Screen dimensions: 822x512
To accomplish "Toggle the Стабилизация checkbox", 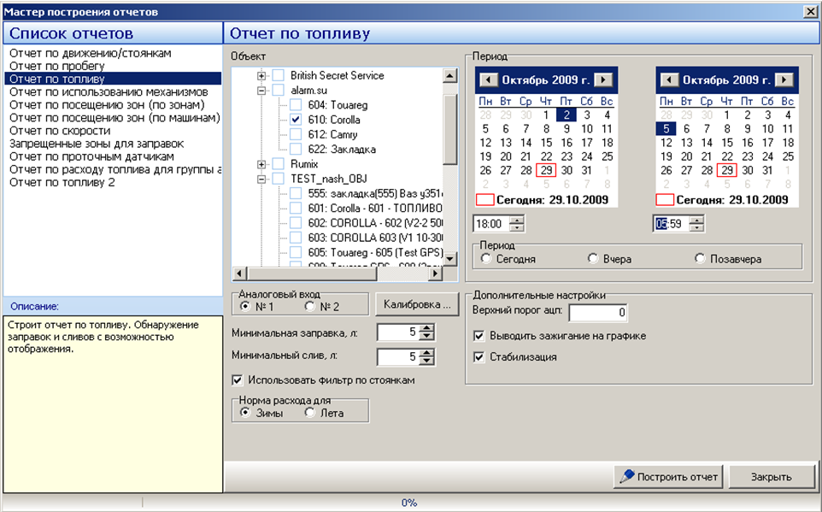I will coord(479,357).
